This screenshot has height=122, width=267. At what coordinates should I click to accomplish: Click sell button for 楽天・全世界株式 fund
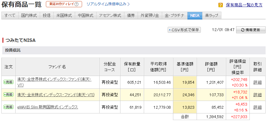[x=8, y=82]
